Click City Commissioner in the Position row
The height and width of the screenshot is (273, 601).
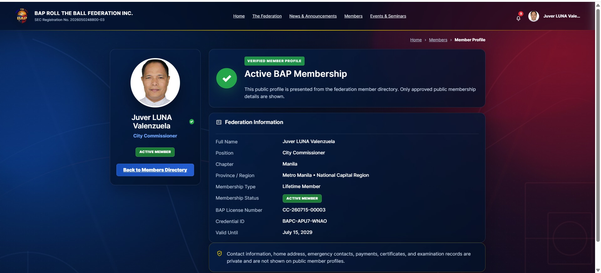tap(304, 153)
